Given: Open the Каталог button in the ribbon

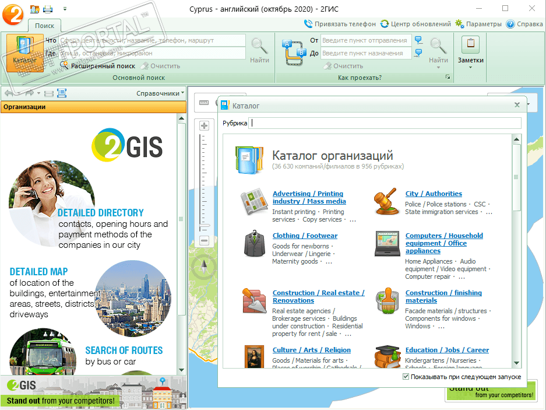Looking at the screenshot, I should coord(24,52).
